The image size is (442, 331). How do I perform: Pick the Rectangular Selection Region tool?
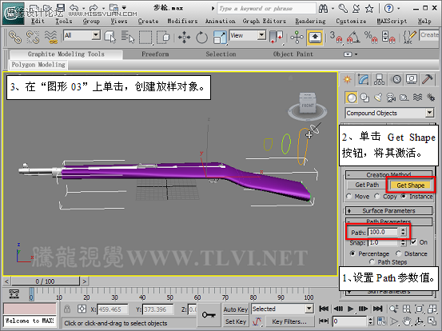point(145,37)
